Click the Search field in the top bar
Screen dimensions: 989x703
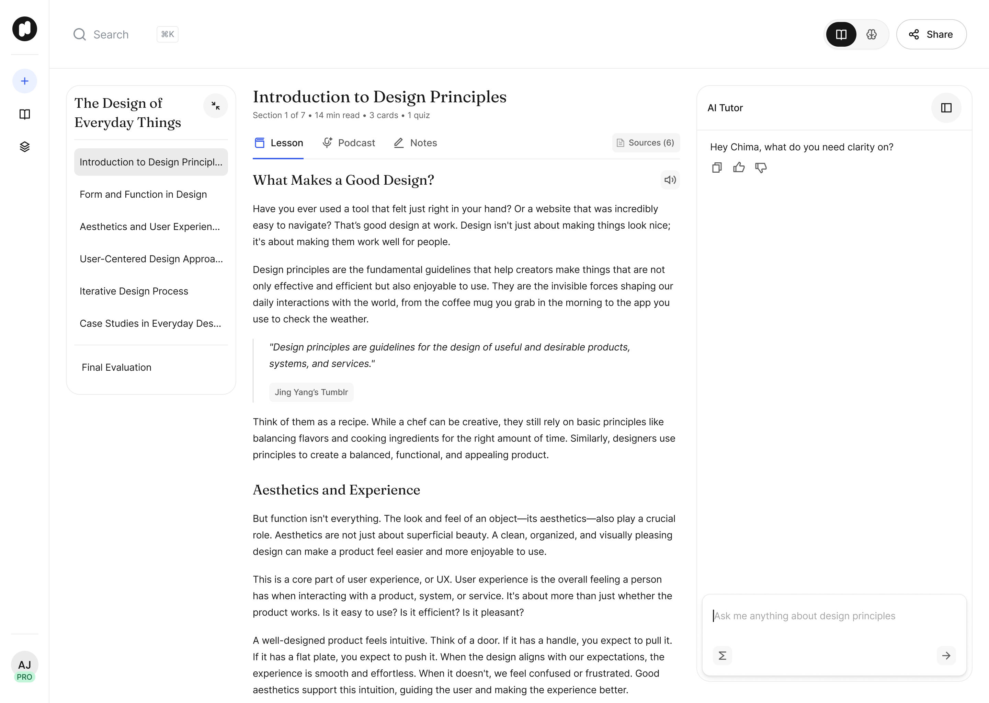[126, 35]
